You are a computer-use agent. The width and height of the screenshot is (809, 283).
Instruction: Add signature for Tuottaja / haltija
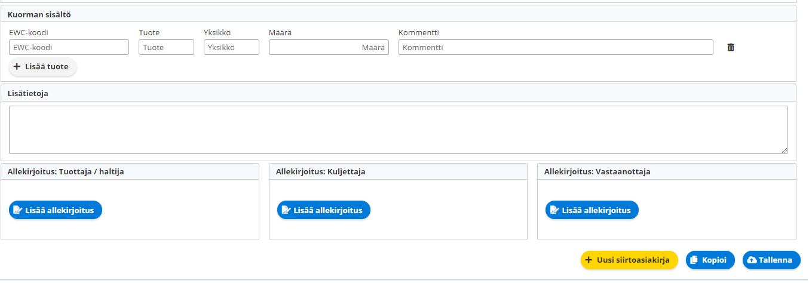[x=56, y=210]
